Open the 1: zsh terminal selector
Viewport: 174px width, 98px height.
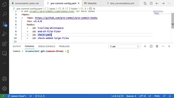(125, 47)
